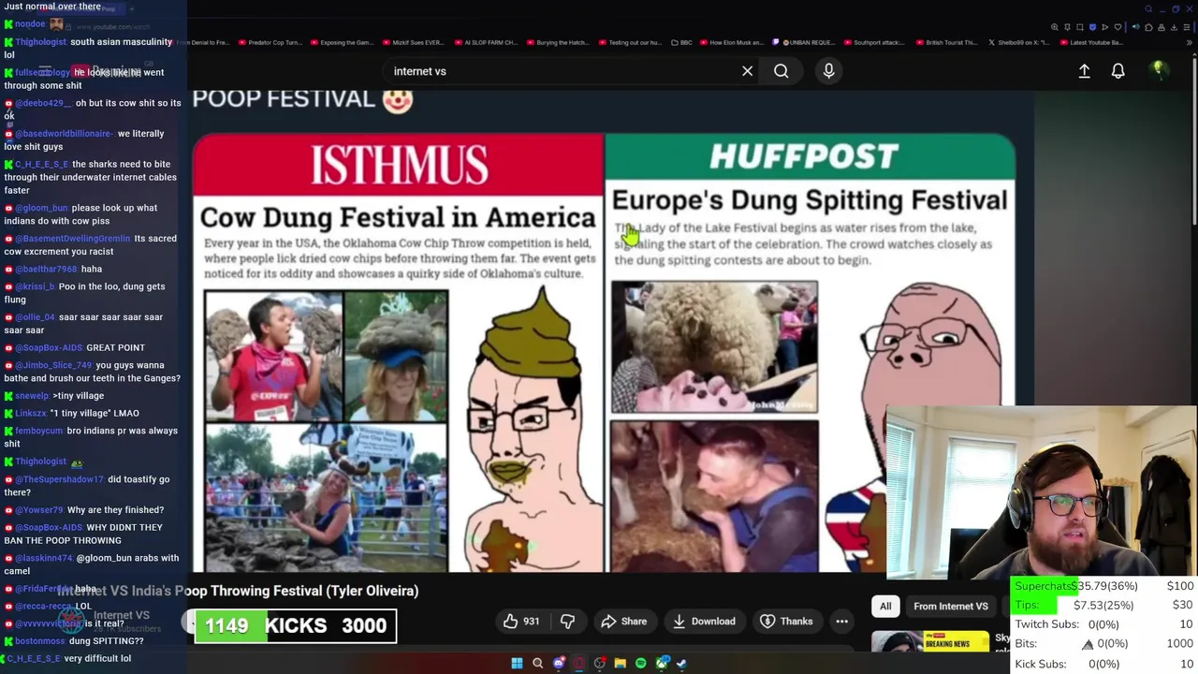Open Discord from the taskbar
The image size is (1198, 674).
tap(559, 663)
